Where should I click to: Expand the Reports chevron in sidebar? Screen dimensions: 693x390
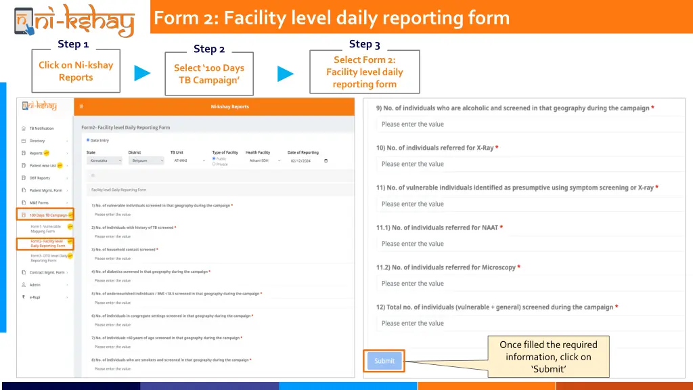pyautogui.click(x=67, y=154)
